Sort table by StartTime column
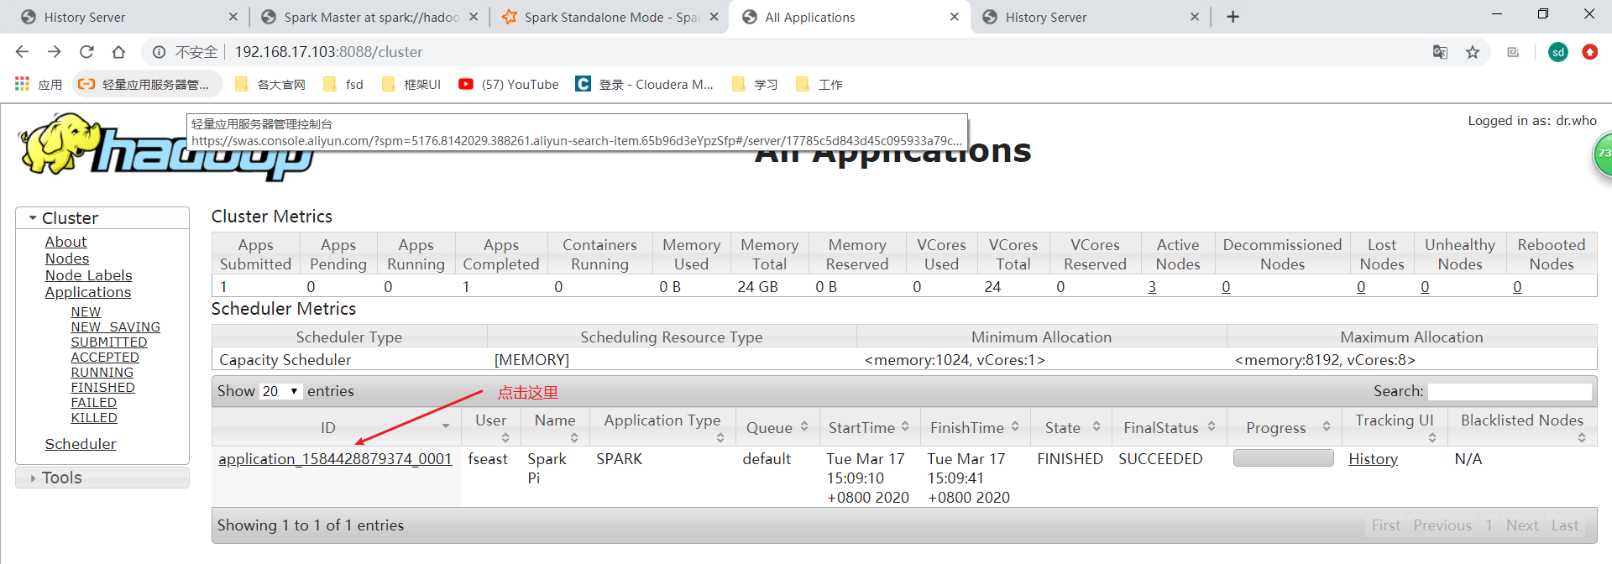 point(869,428)
